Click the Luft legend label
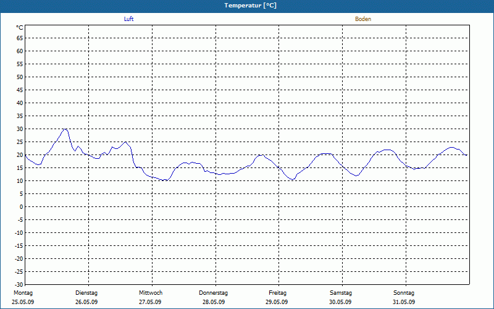The image size is (494, 309). [x=128, y=19]
